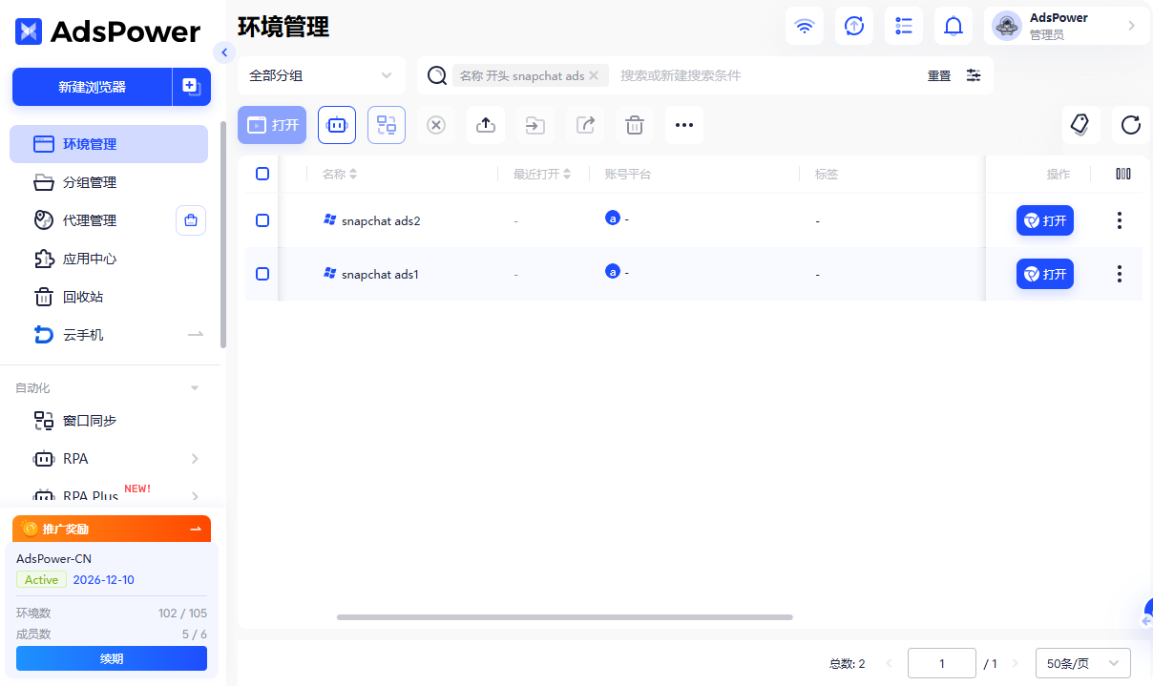
Task: Open the 全部分组 group dropdown
Action: (322, 75)
